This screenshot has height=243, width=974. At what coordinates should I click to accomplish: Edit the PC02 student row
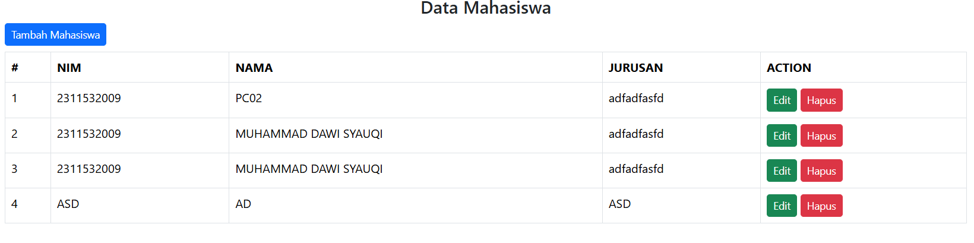tap(782, 100)
